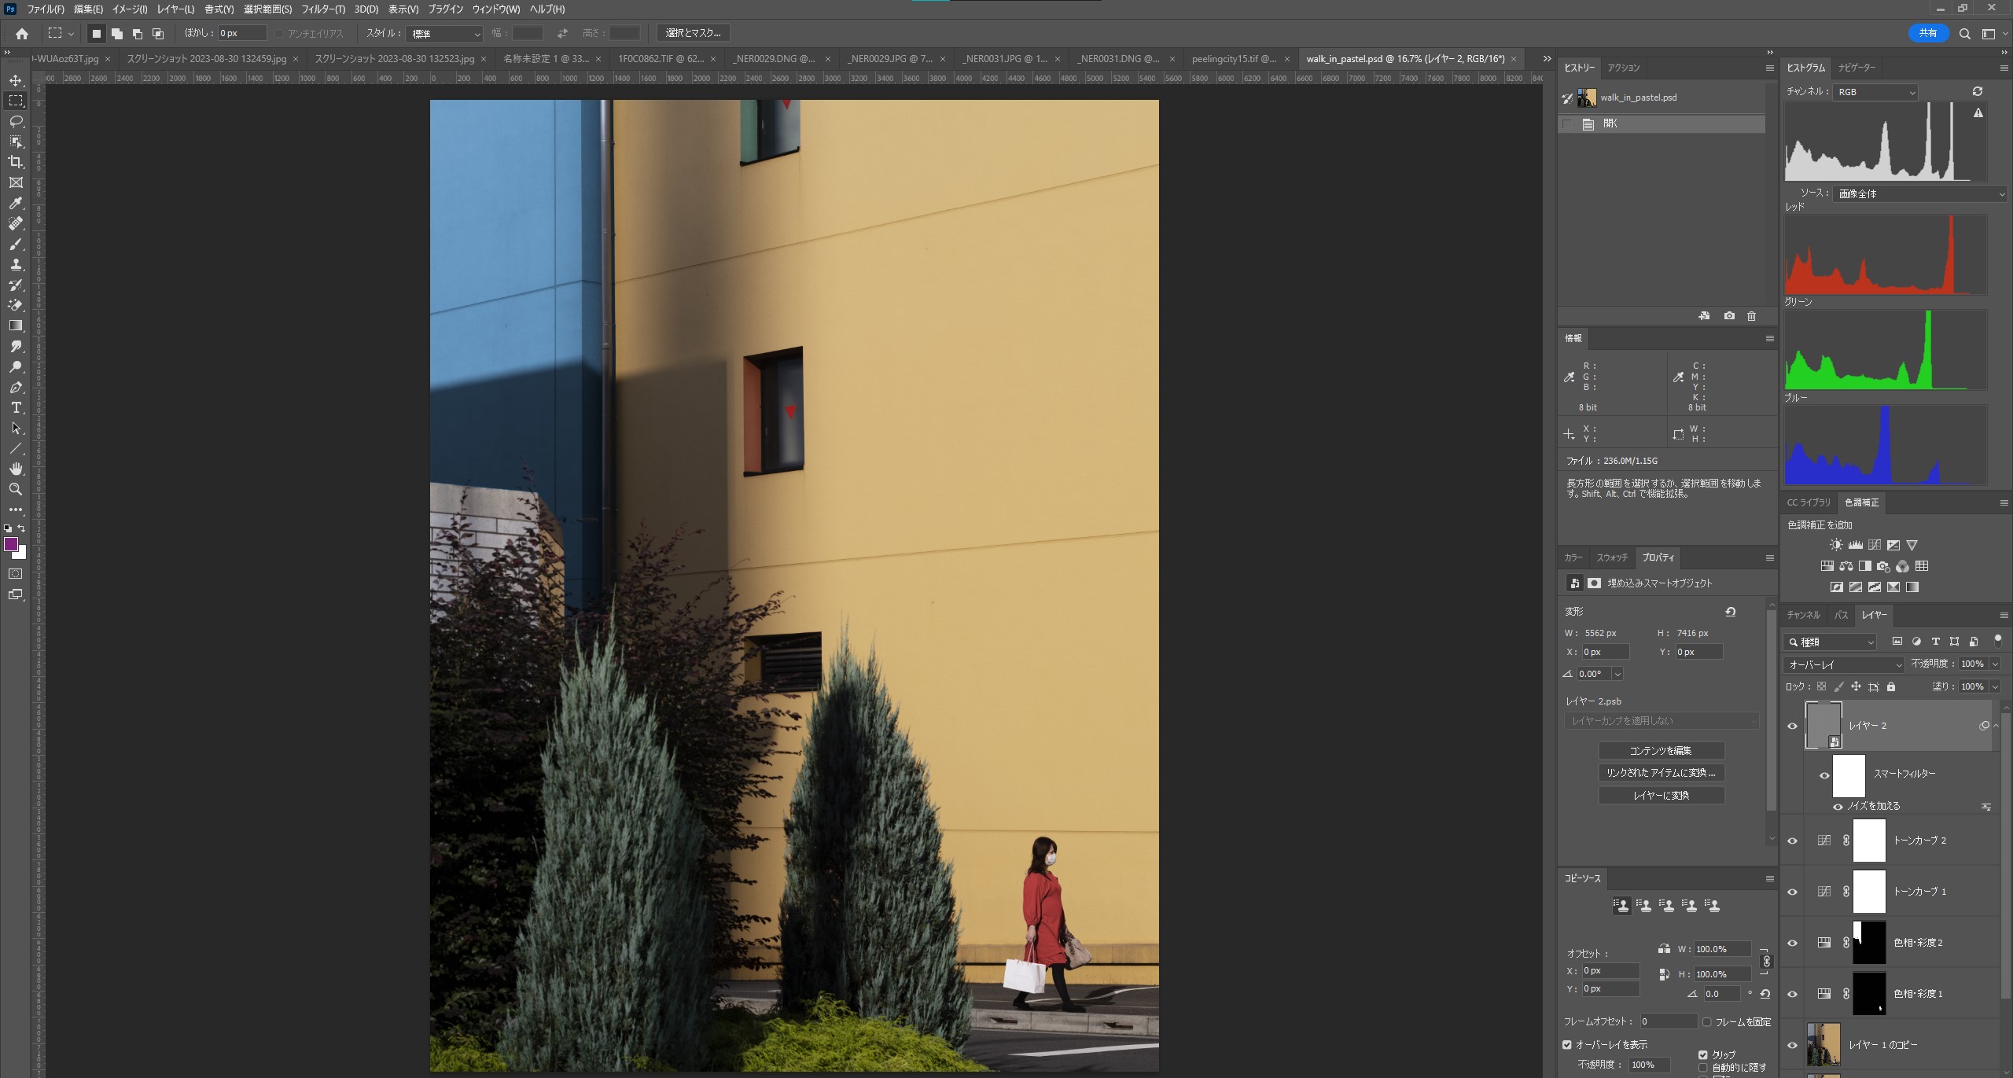Toggle オーバーレイを表示 checkbox
Screen dimensions: 2013x1078
point(1567,1045)
